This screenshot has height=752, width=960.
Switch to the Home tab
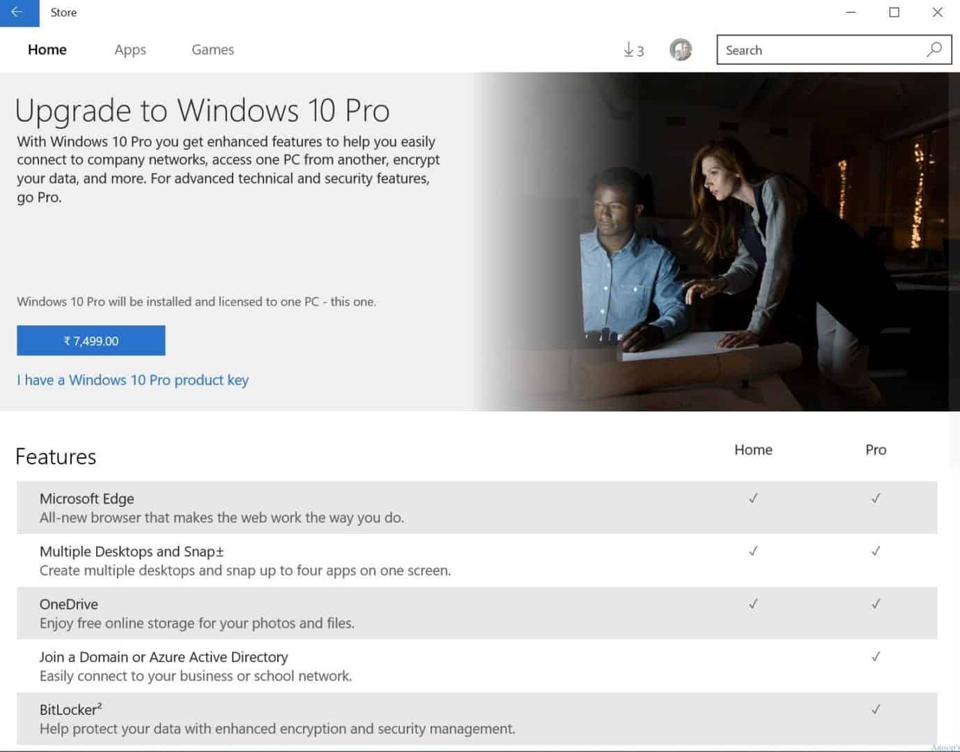pos(47,49)
